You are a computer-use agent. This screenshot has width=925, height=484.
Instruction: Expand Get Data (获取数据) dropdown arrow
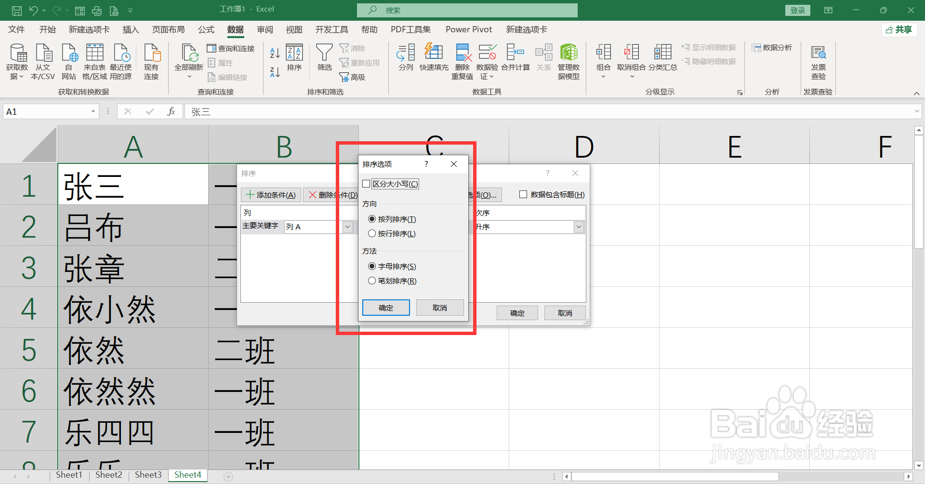click(21, 77)
